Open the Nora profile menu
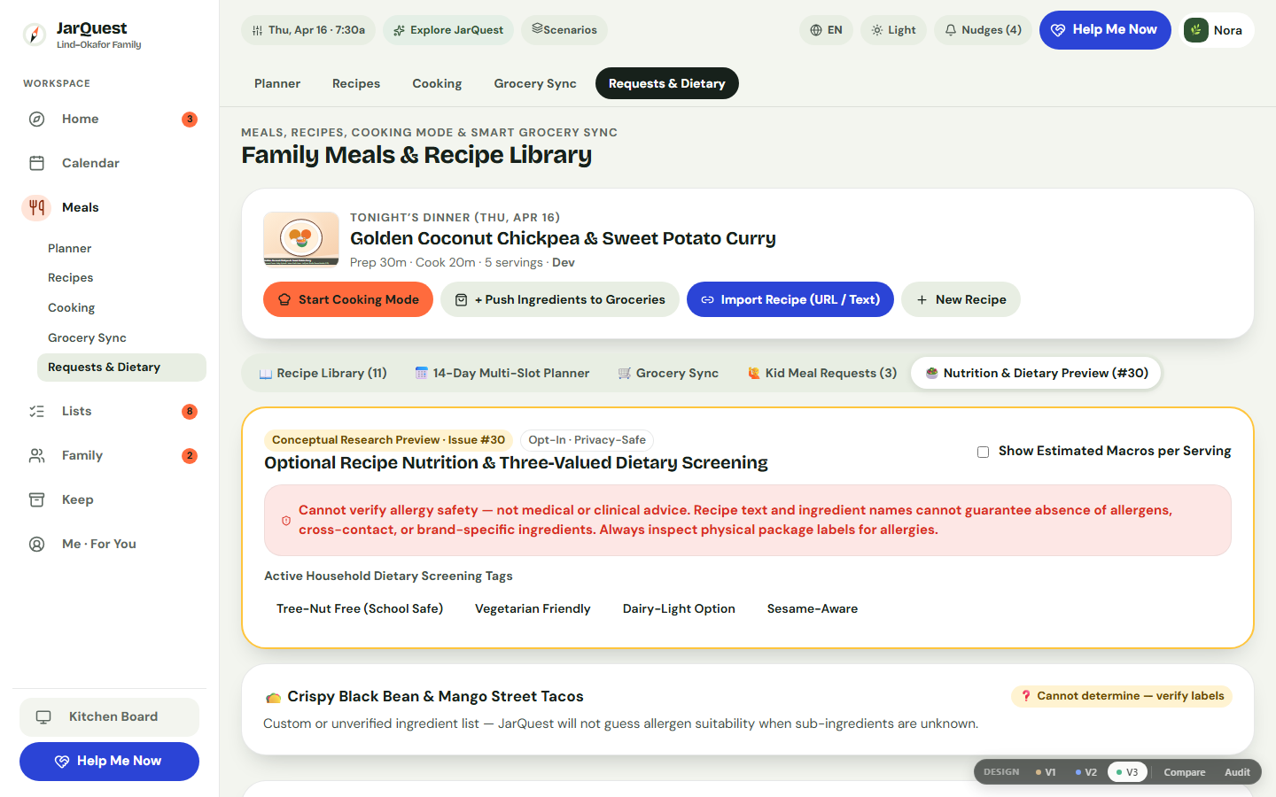Image resolution: width=1276 pixels, height=797 pixels. 1218,30
